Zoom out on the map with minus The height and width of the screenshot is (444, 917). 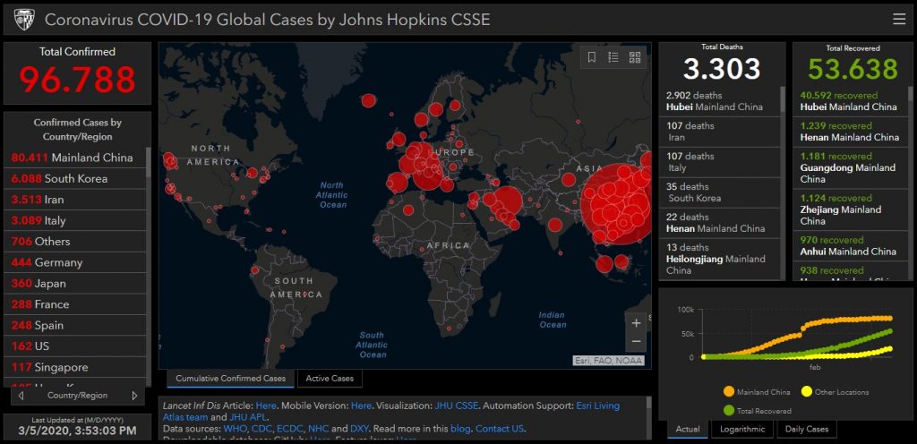click(x=636, y=342)
